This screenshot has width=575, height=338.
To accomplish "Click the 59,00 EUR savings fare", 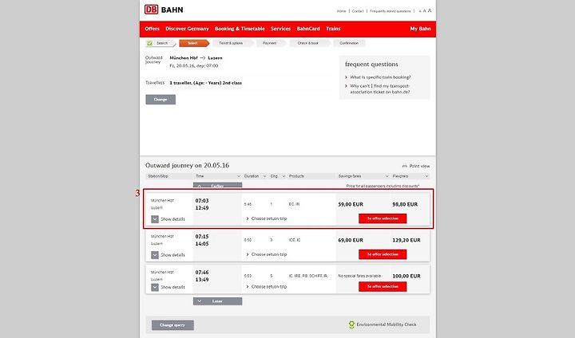I will [x=351, y=204].
